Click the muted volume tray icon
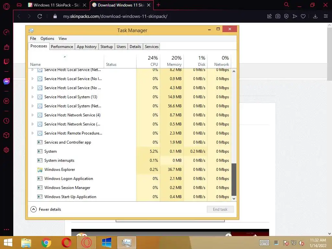 coord(302,243)
